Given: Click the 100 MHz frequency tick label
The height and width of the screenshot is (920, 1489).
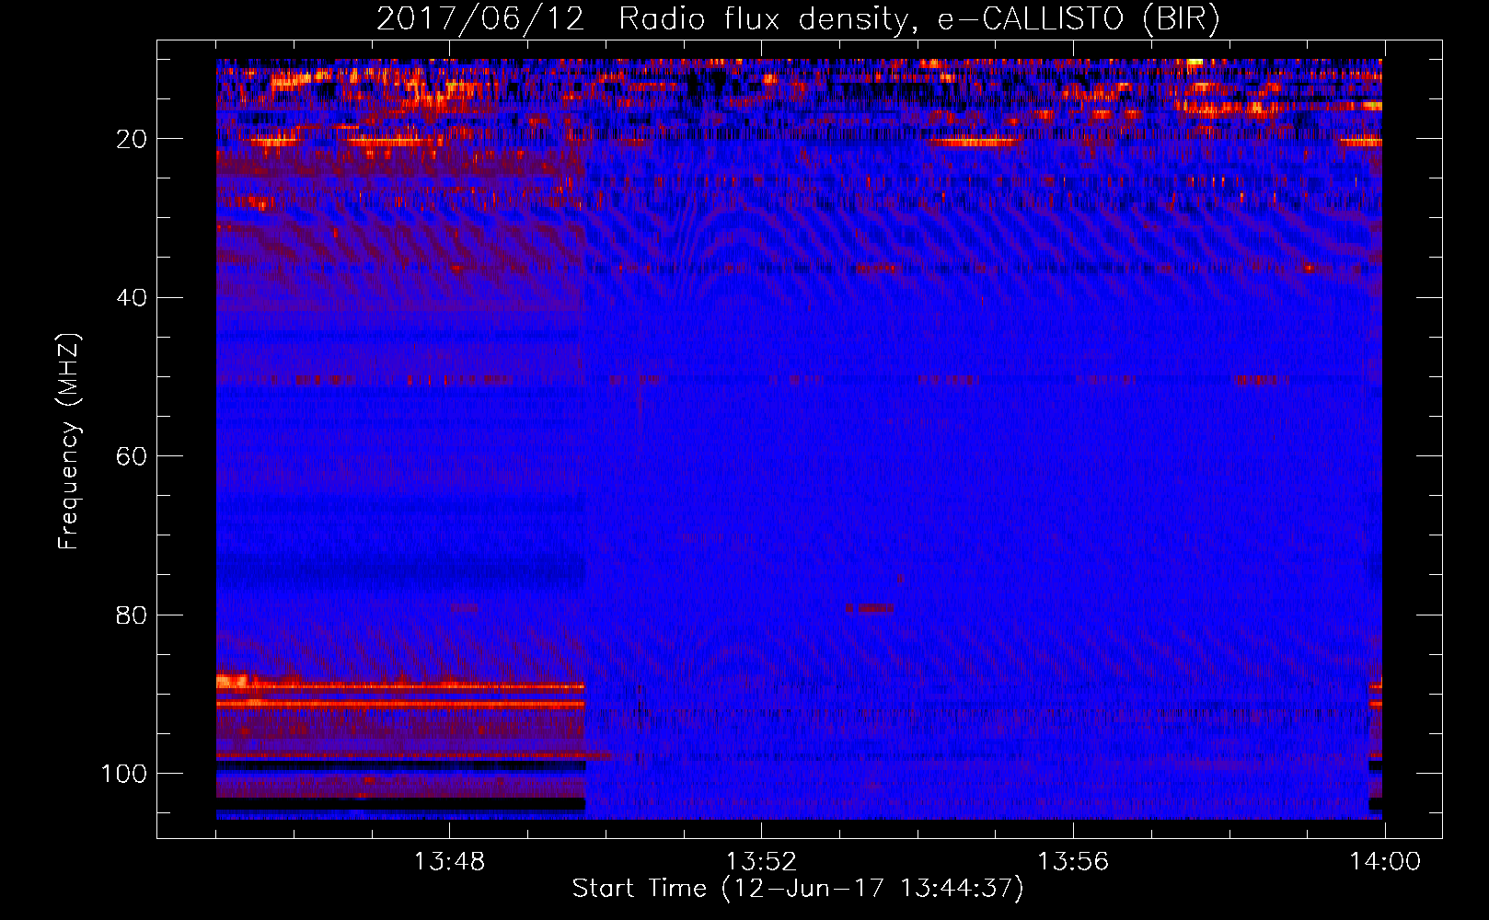Looking at the screenshot, I should [124, 774].
